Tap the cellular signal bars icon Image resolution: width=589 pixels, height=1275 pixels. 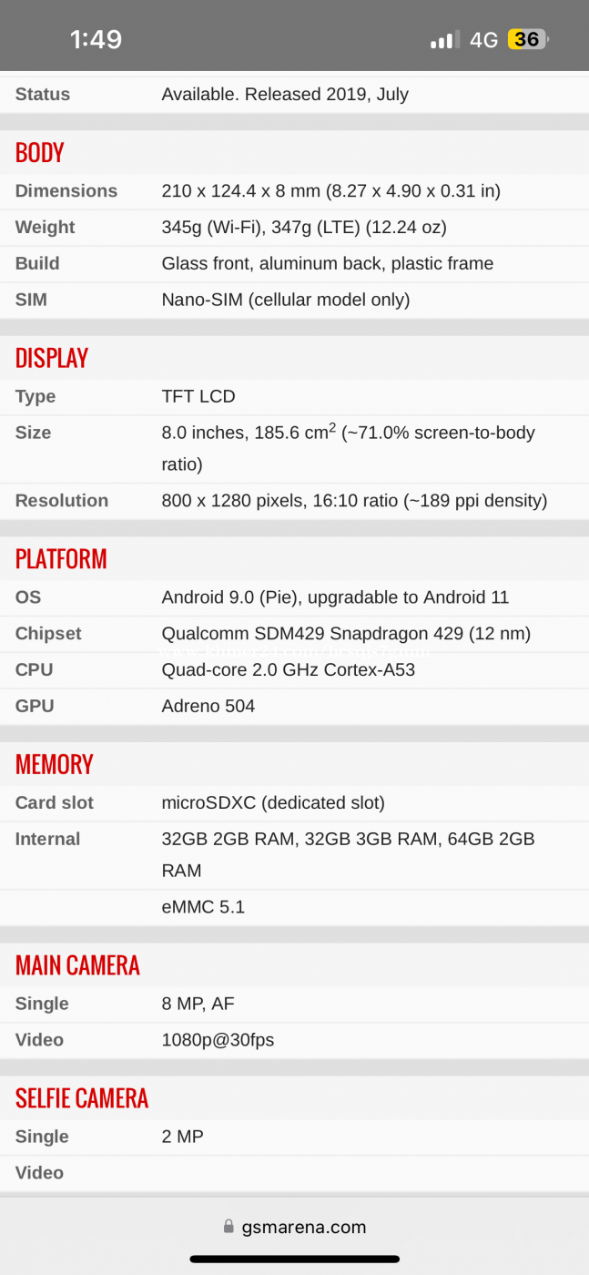pos(445,40)
